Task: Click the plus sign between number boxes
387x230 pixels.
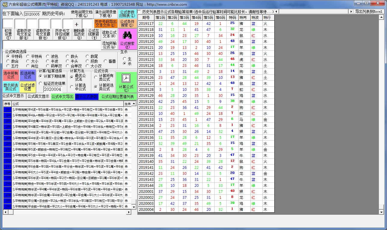Action: click(76, 24)
